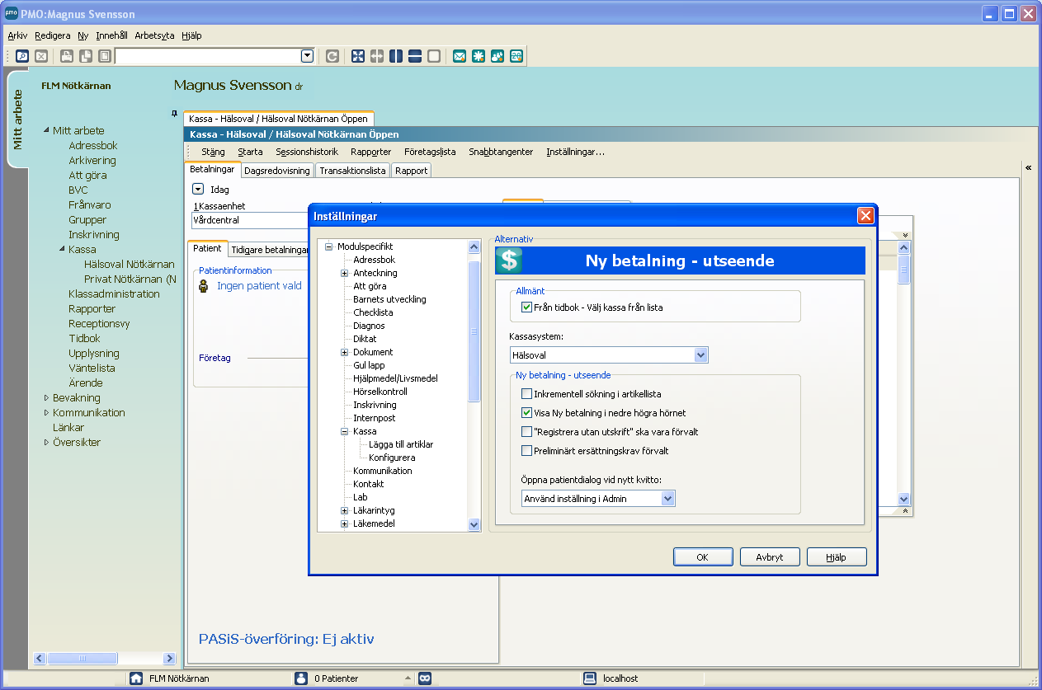Click the mask icon in status bar

[x=425, y=678]
